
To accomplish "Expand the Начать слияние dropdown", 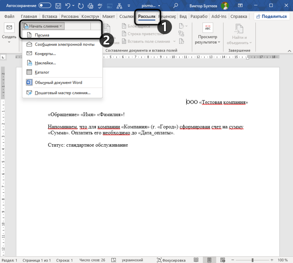I will click(x=43, y=26).
